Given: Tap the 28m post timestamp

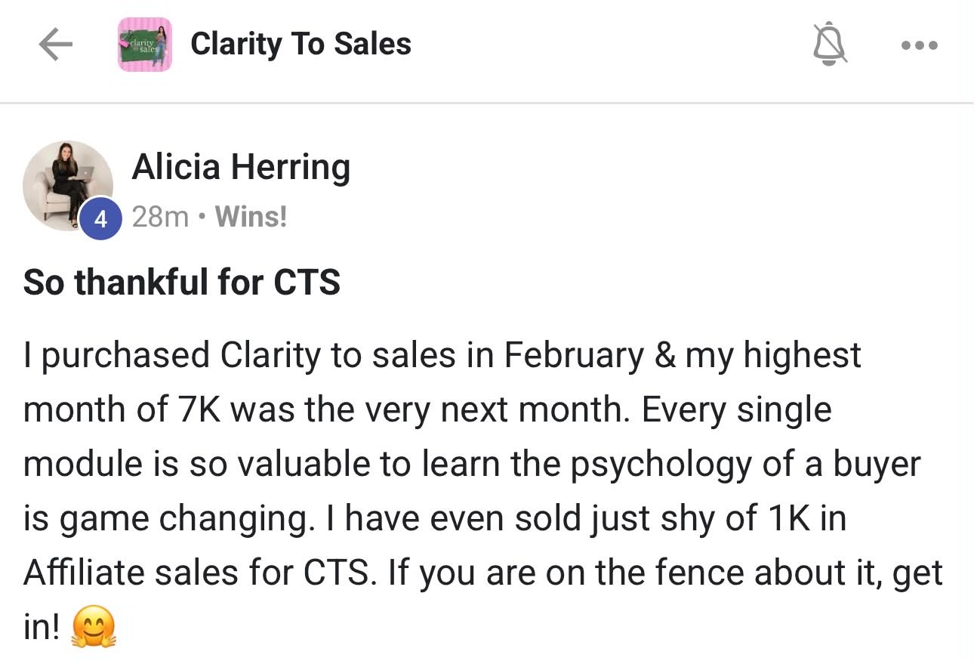Looking at the screenshot, I should (x=160, y=218).
